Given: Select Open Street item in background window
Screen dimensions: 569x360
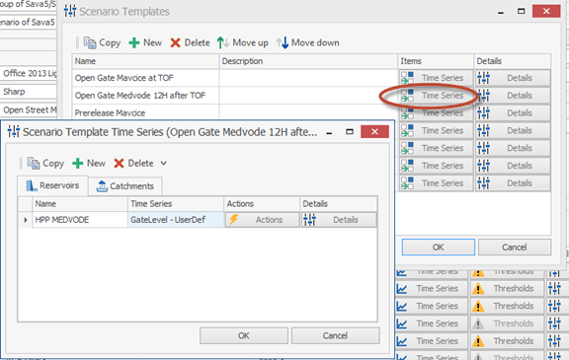Looking at the screenshot, I should click(29, 109).
